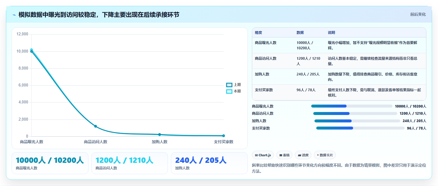Click the chart data point at 支付买家数

click(224, 136)
